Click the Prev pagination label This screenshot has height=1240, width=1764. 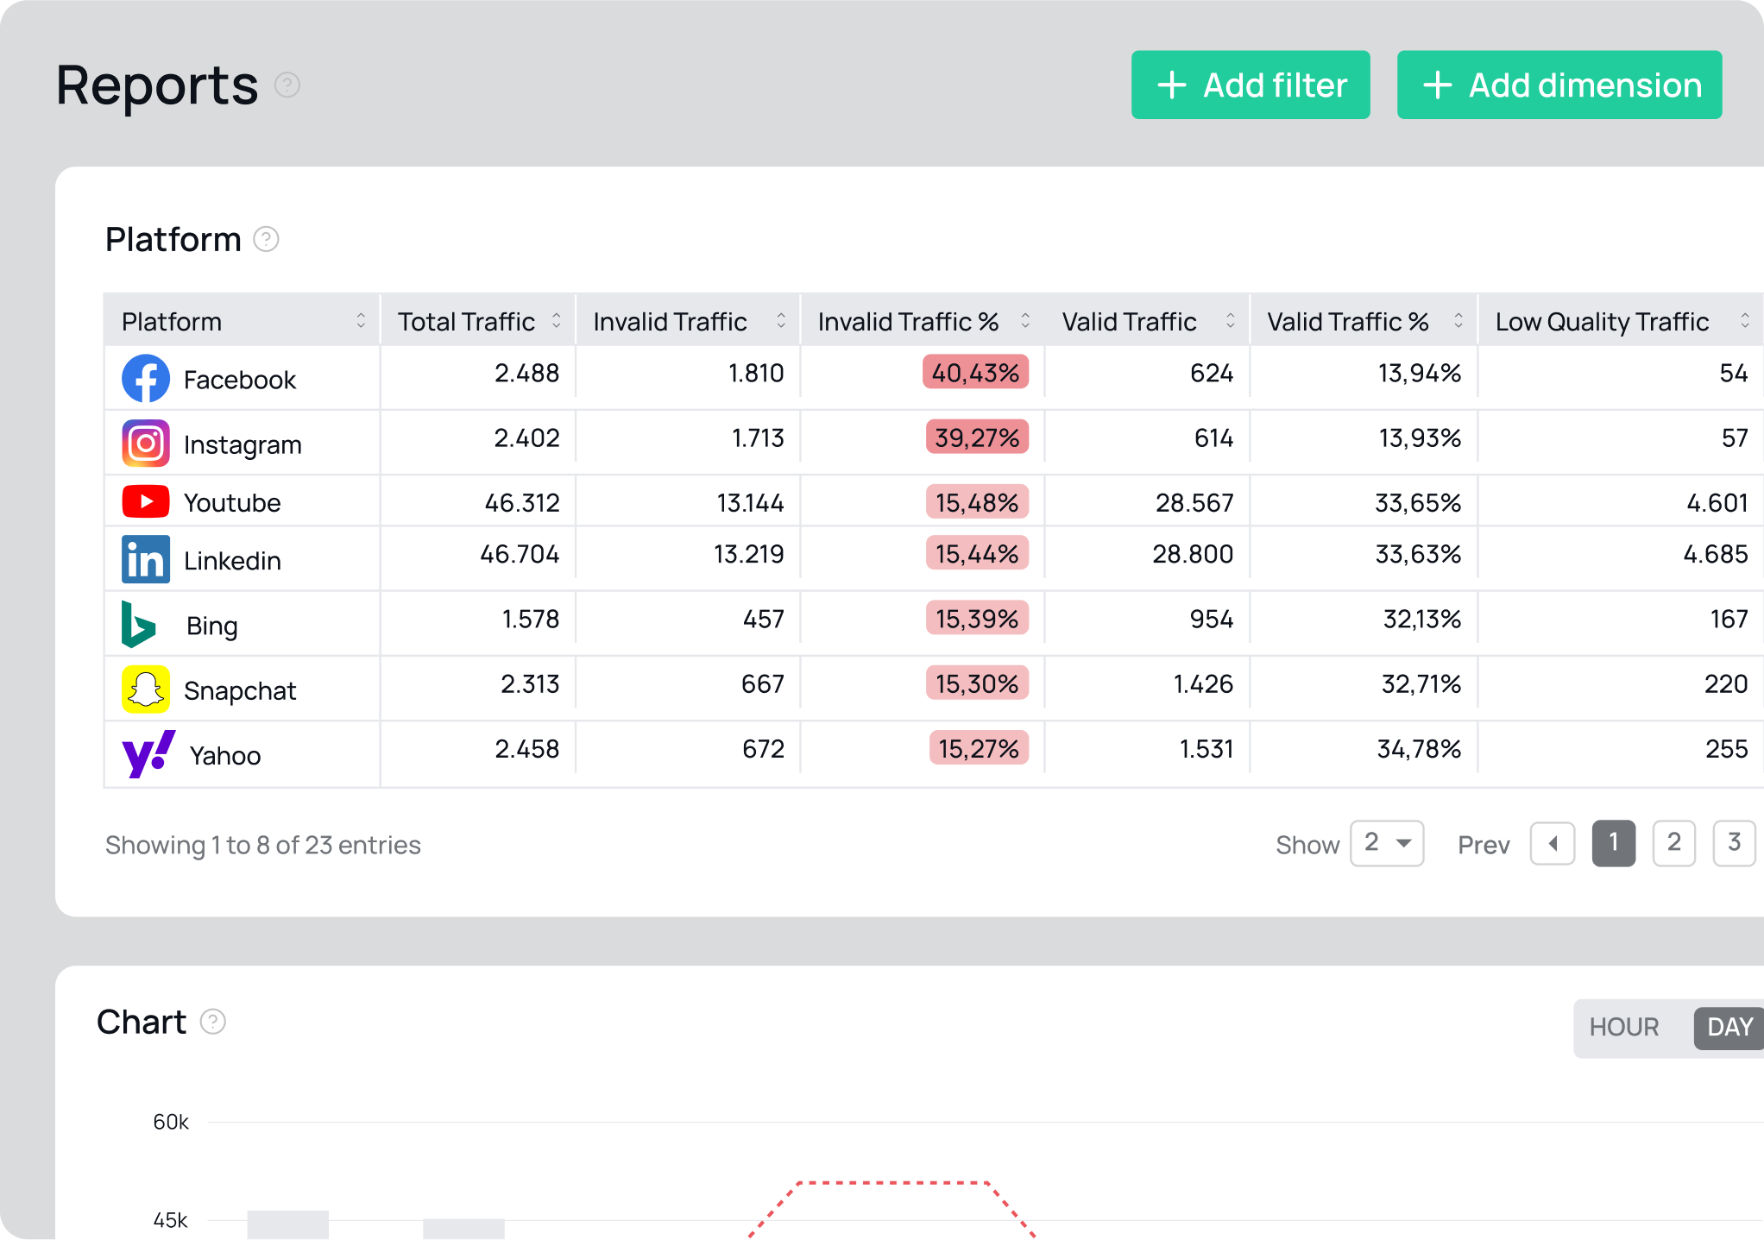coord(1484,845)
